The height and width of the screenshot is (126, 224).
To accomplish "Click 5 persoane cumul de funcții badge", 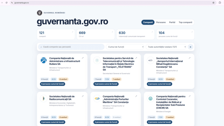I will (x=106, y=84).
